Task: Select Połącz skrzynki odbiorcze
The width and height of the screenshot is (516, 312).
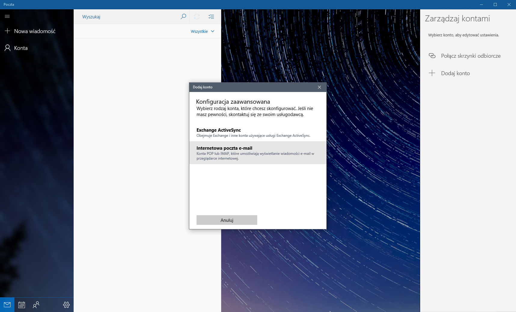Action: 468,56
